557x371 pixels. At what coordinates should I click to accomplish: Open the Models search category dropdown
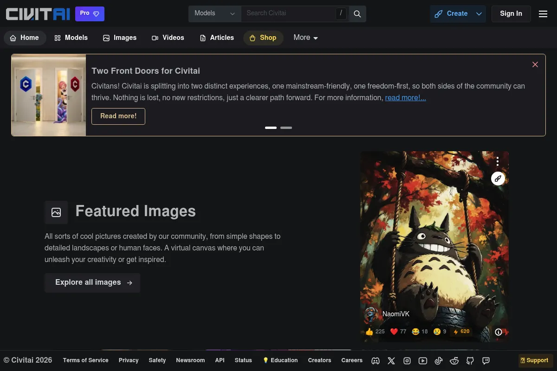215,14
